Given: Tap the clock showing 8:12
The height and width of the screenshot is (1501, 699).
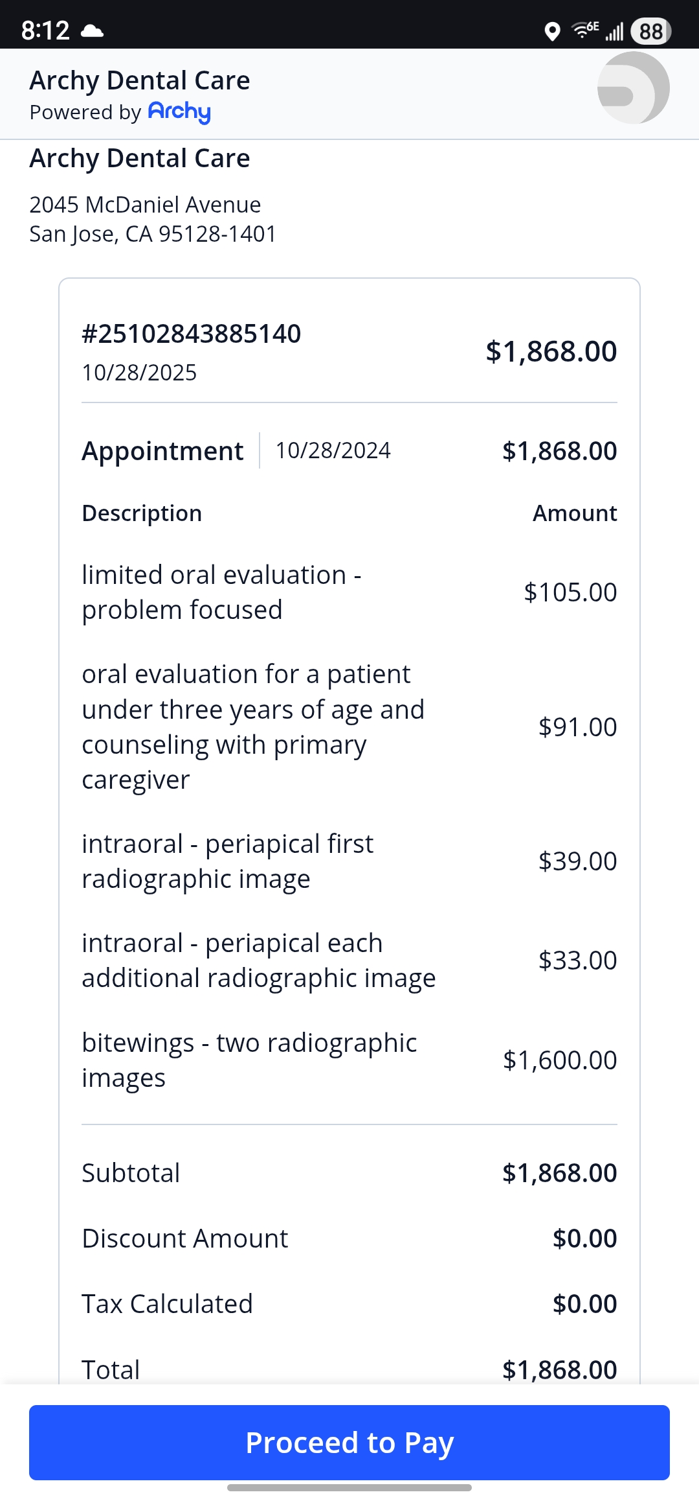Looking at the screenshot, I should pos(45,31).
